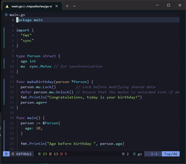The image size is (186, 164).
Task: Maximize the terminal window
Action: point(168,5)
